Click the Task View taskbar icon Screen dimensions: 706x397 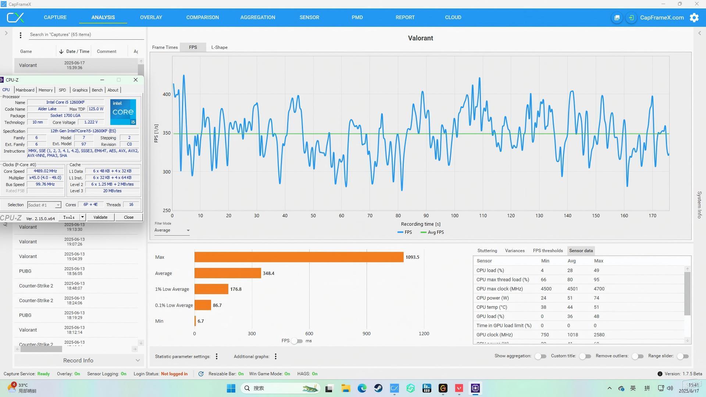tap(329, 388)
